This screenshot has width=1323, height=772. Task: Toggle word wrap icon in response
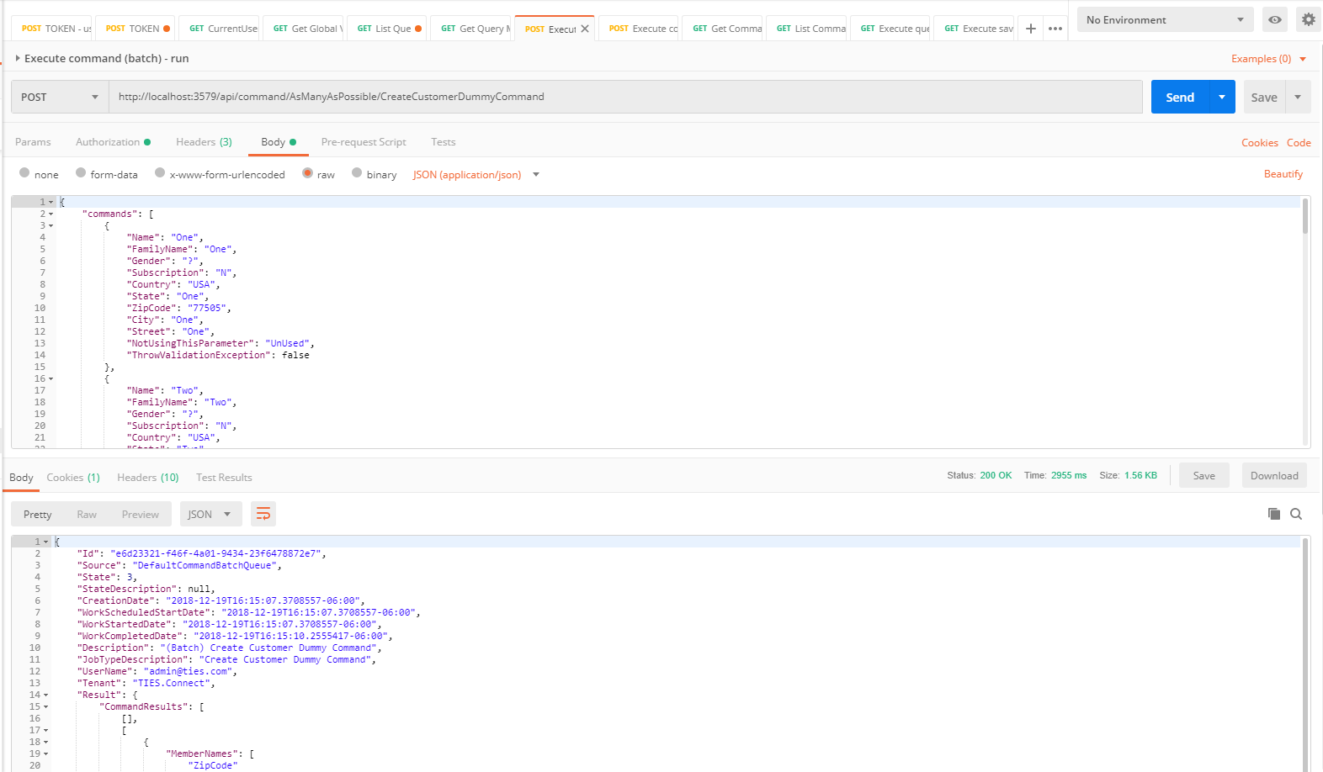tap(263, 514)
